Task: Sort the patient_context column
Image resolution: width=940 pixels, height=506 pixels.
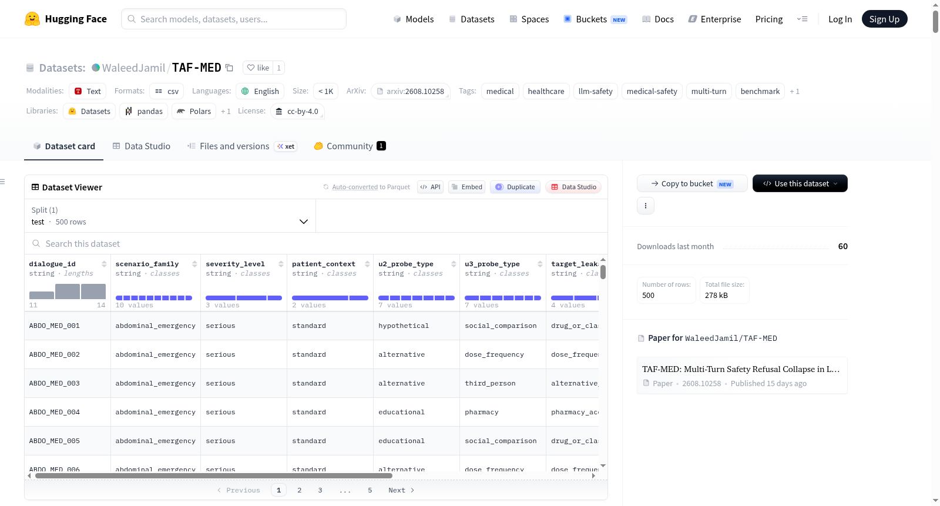Action: point(367,264)
